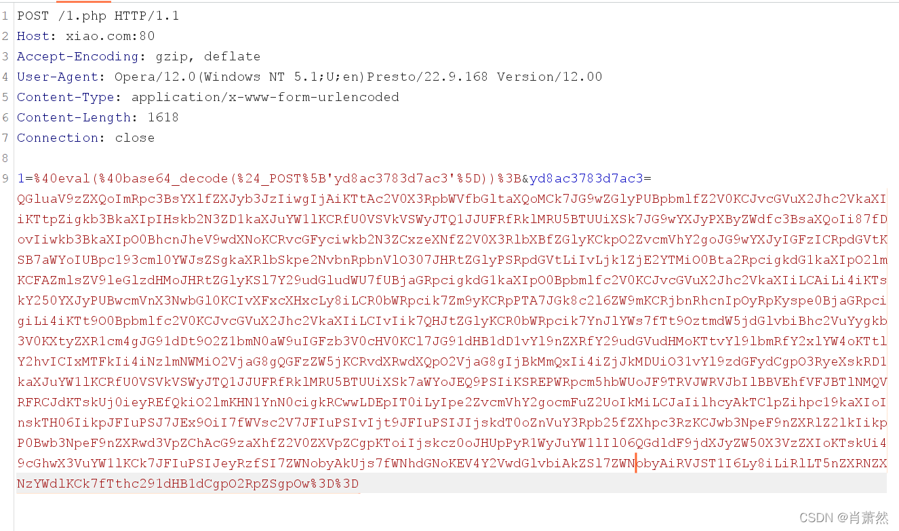
Task: Click line number 9 in gutter
Action: 5,178
